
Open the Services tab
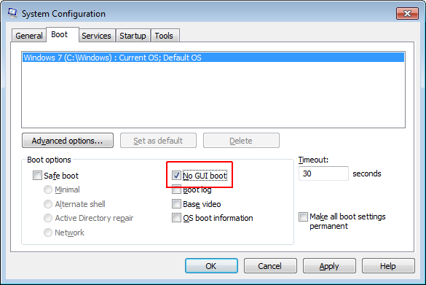pyautogui.click(x=96, y=36)
